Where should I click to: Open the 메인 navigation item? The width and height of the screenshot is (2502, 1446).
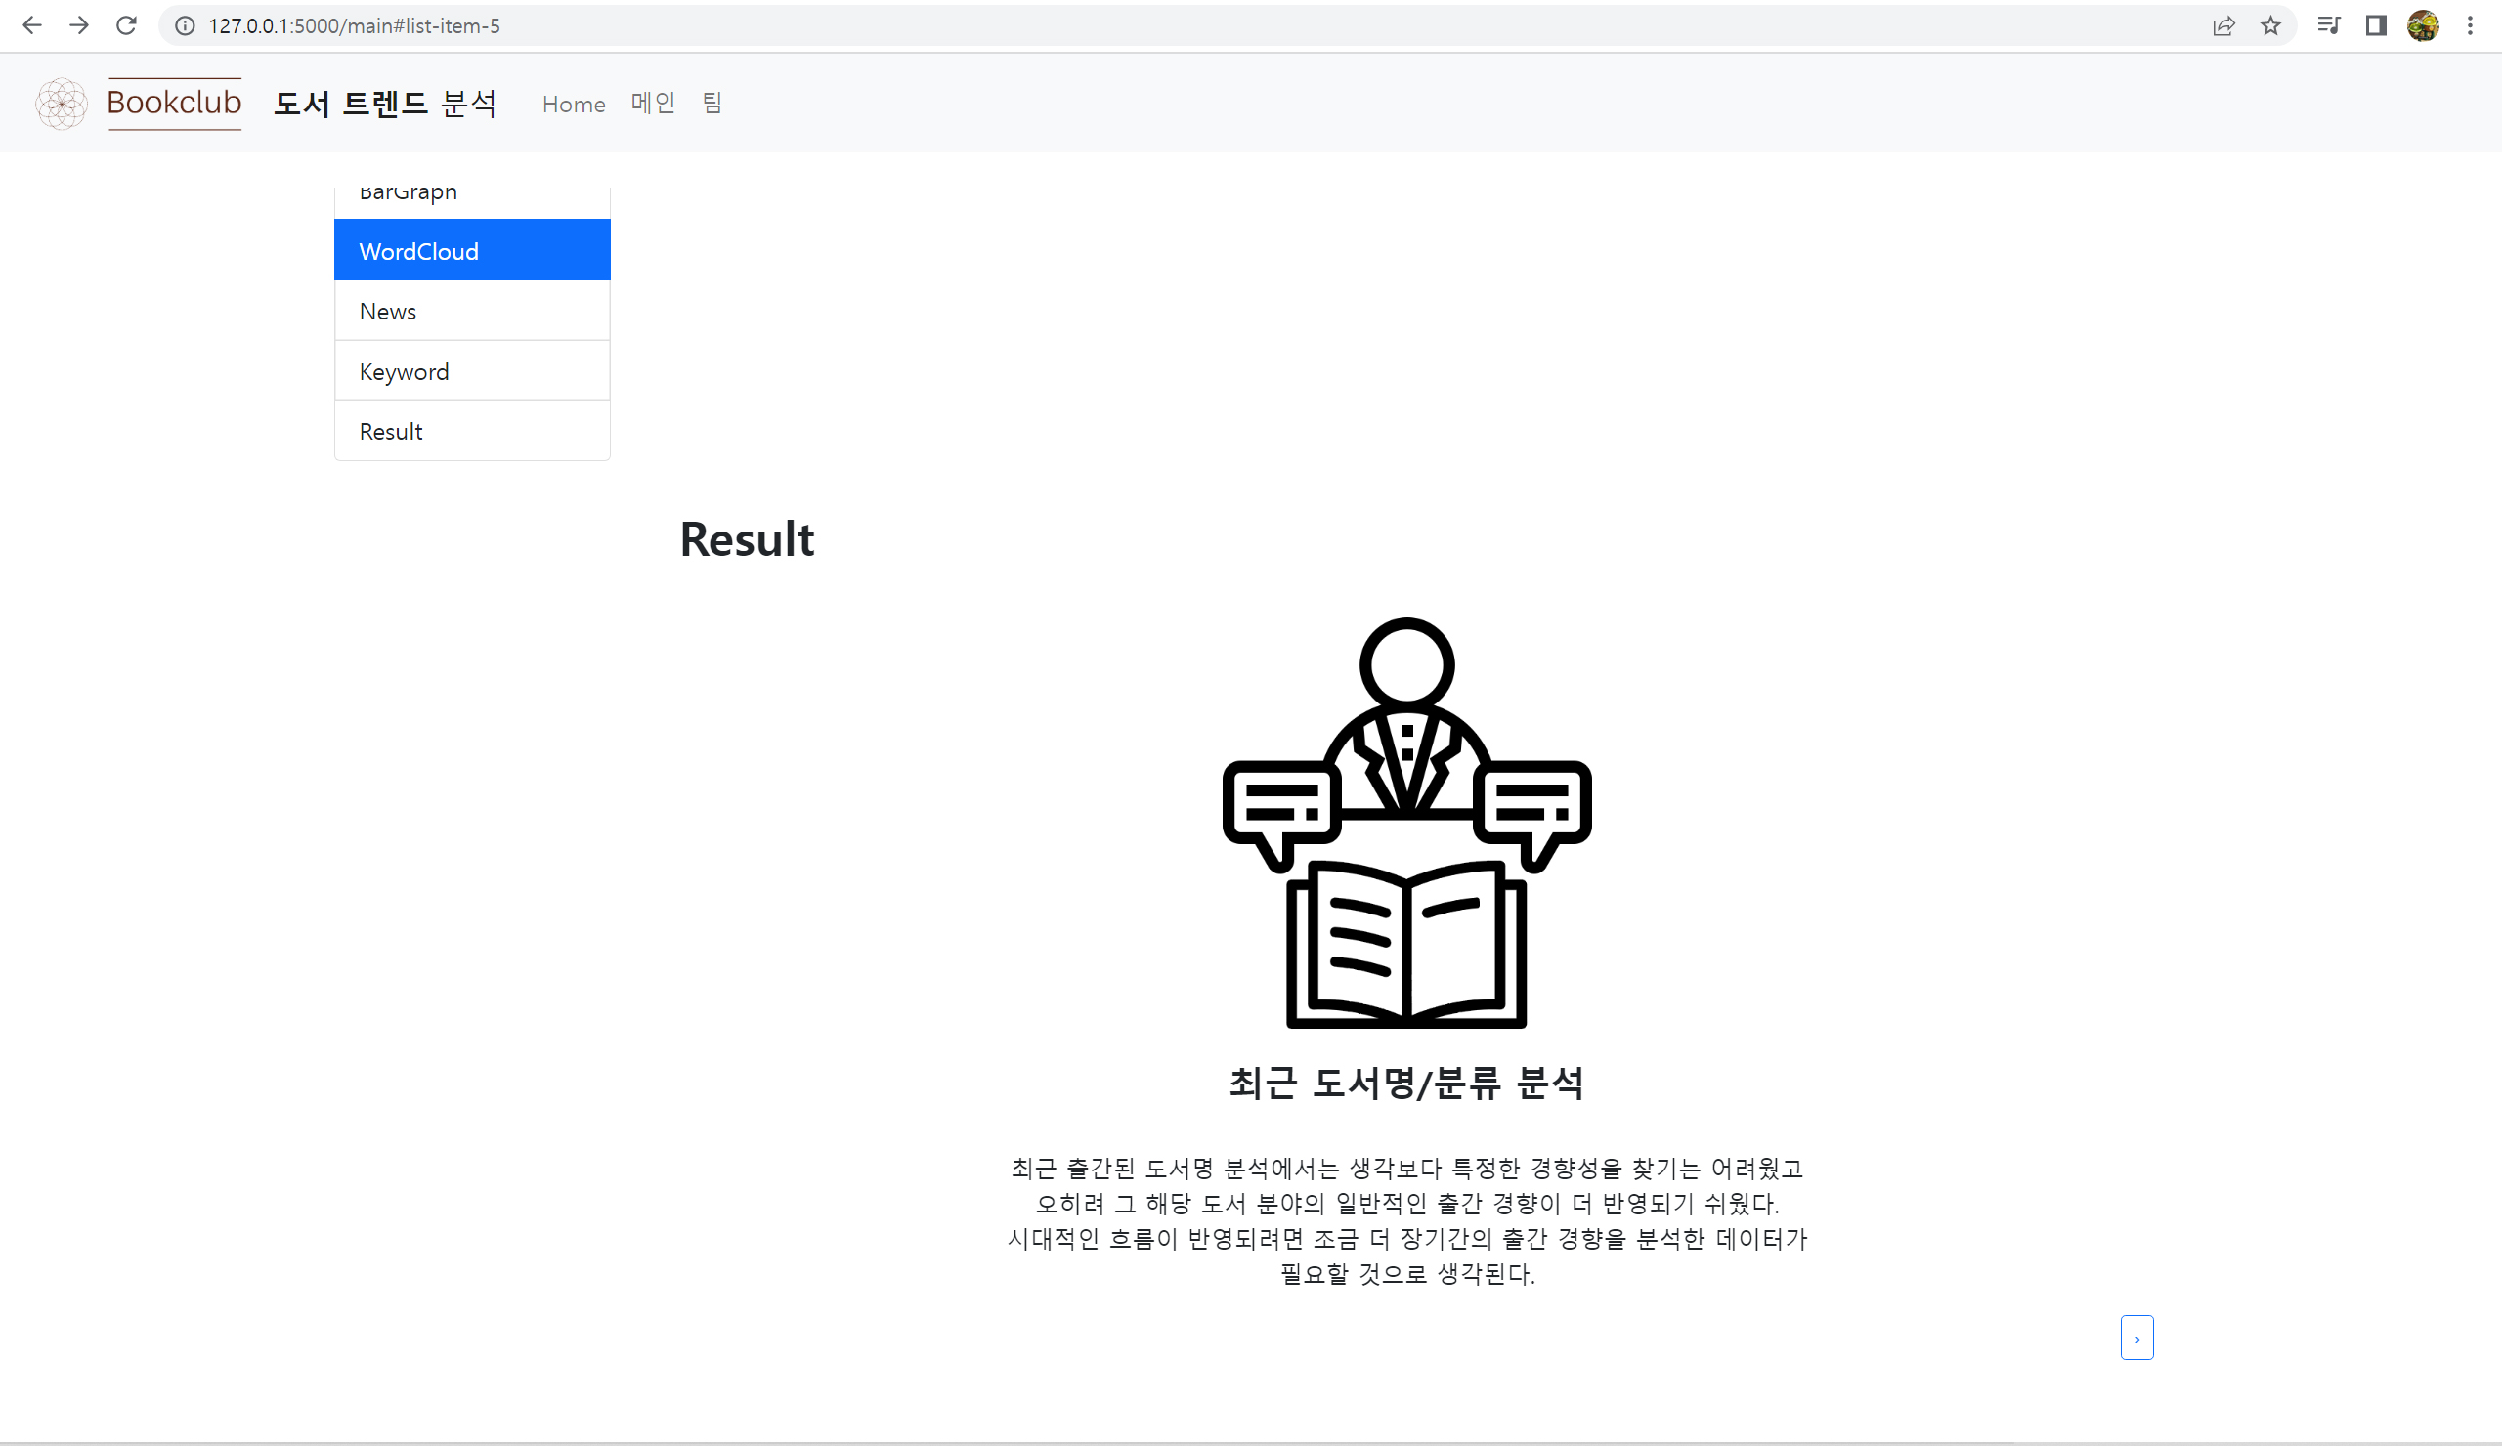(x=652, y=104)
